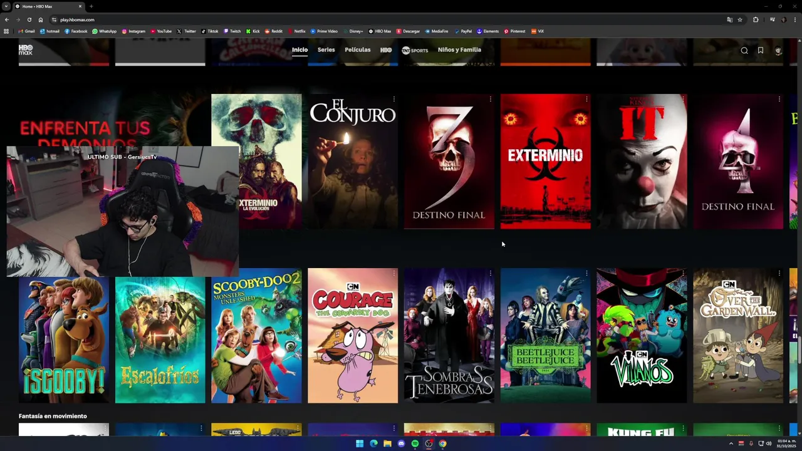Open options dots on Exterminio card
802x451 pixels.
pyautogui.click(x=586, y=99)
